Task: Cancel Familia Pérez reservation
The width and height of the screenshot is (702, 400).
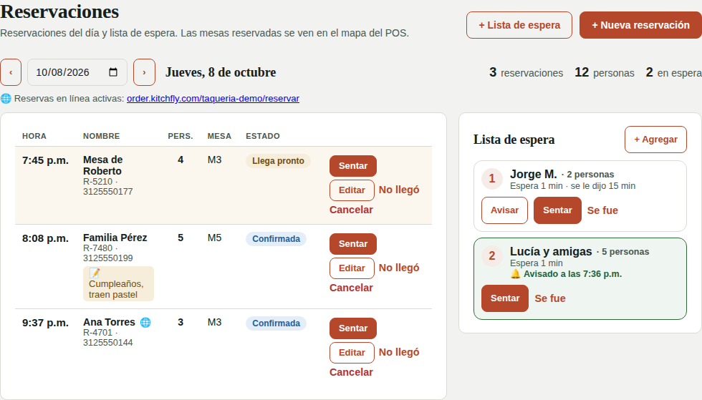Action: [351, 288]
